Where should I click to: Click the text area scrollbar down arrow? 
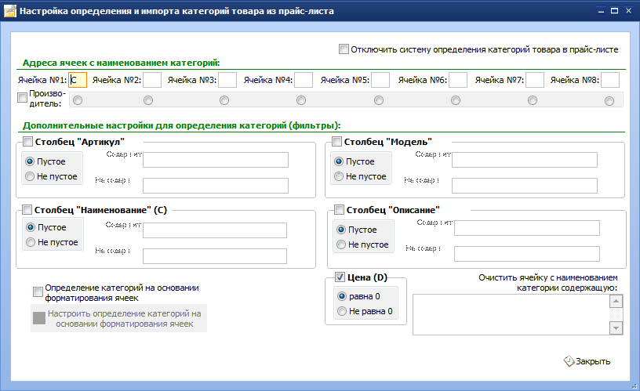point(616,328)
